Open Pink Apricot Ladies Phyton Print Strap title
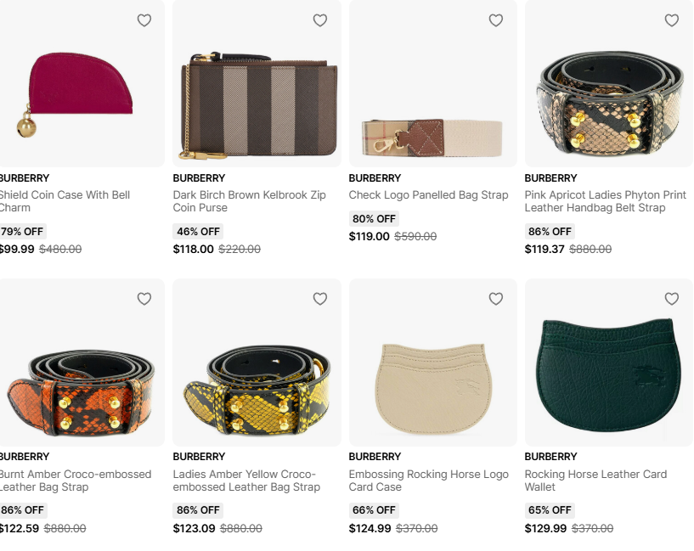Viewport: 694px width, 551px height. (x=605, y=201)
